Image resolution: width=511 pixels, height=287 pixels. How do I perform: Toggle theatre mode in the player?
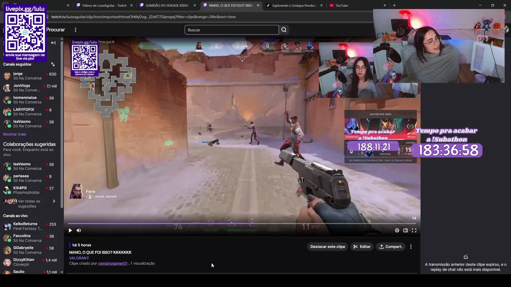pyautogui.click(x=406, y=230)
